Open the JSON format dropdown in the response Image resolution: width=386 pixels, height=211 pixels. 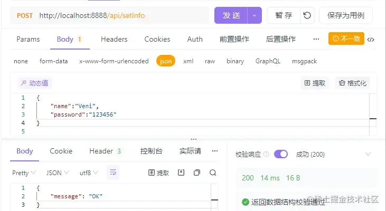pos(58,173)
